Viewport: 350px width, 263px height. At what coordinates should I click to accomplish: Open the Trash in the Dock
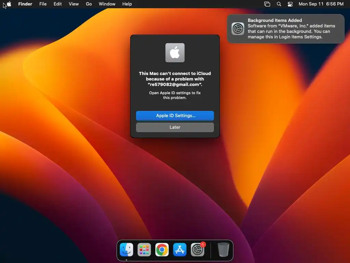tap(224, 250)
